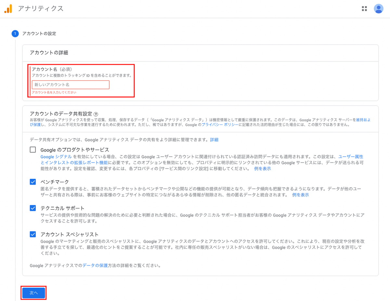Open the Google apps grid icon
Screen dimensions: 390x301
[x=364, y=9]
